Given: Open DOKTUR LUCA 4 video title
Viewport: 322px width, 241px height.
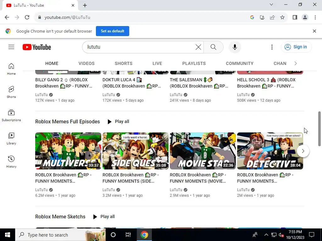Looking at the screenshot, I should (x=131, y=83).
